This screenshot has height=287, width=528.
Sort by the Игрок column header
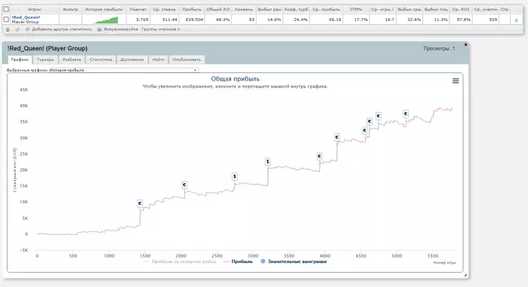[35, 10]
